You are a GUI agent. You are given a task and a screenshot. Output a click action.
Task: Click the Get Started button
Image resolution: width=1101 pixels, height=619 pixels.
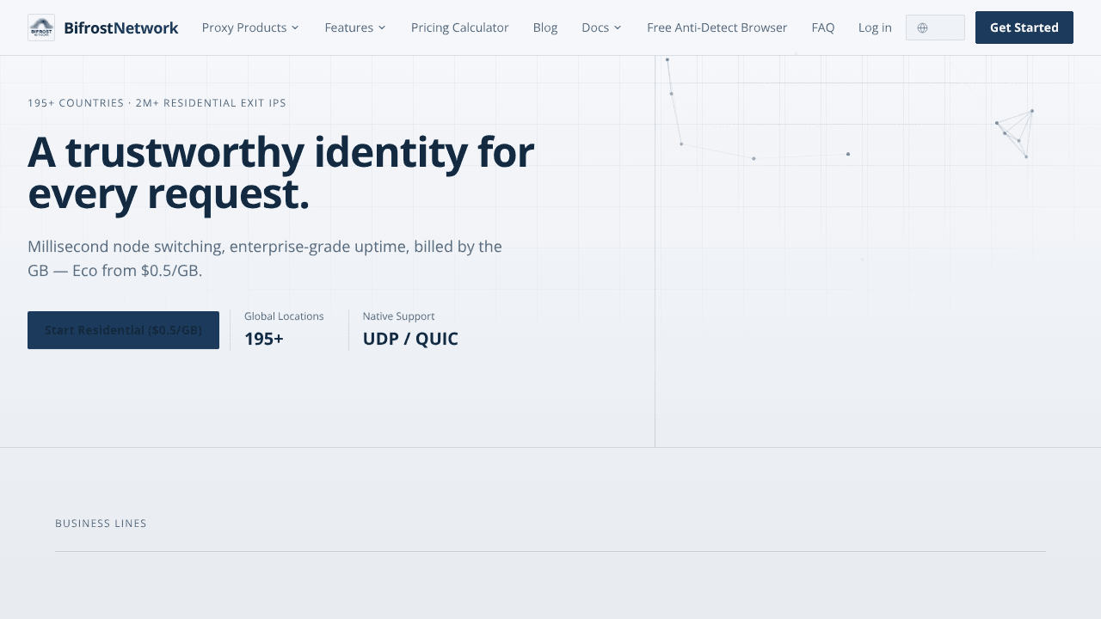(x=1024, y=28)
